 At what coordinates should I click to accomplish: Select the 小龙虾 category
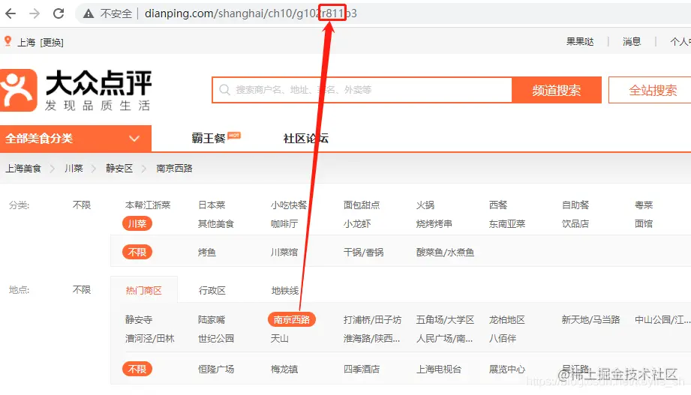[x=357, y=223]
